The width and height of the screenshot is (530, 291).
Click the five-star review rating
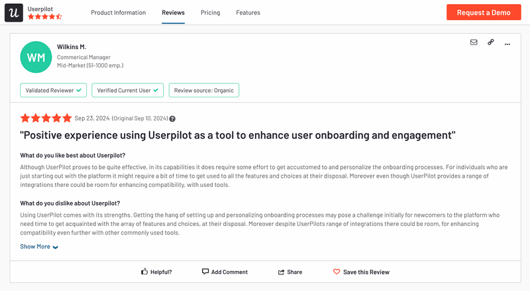point(46,118)
